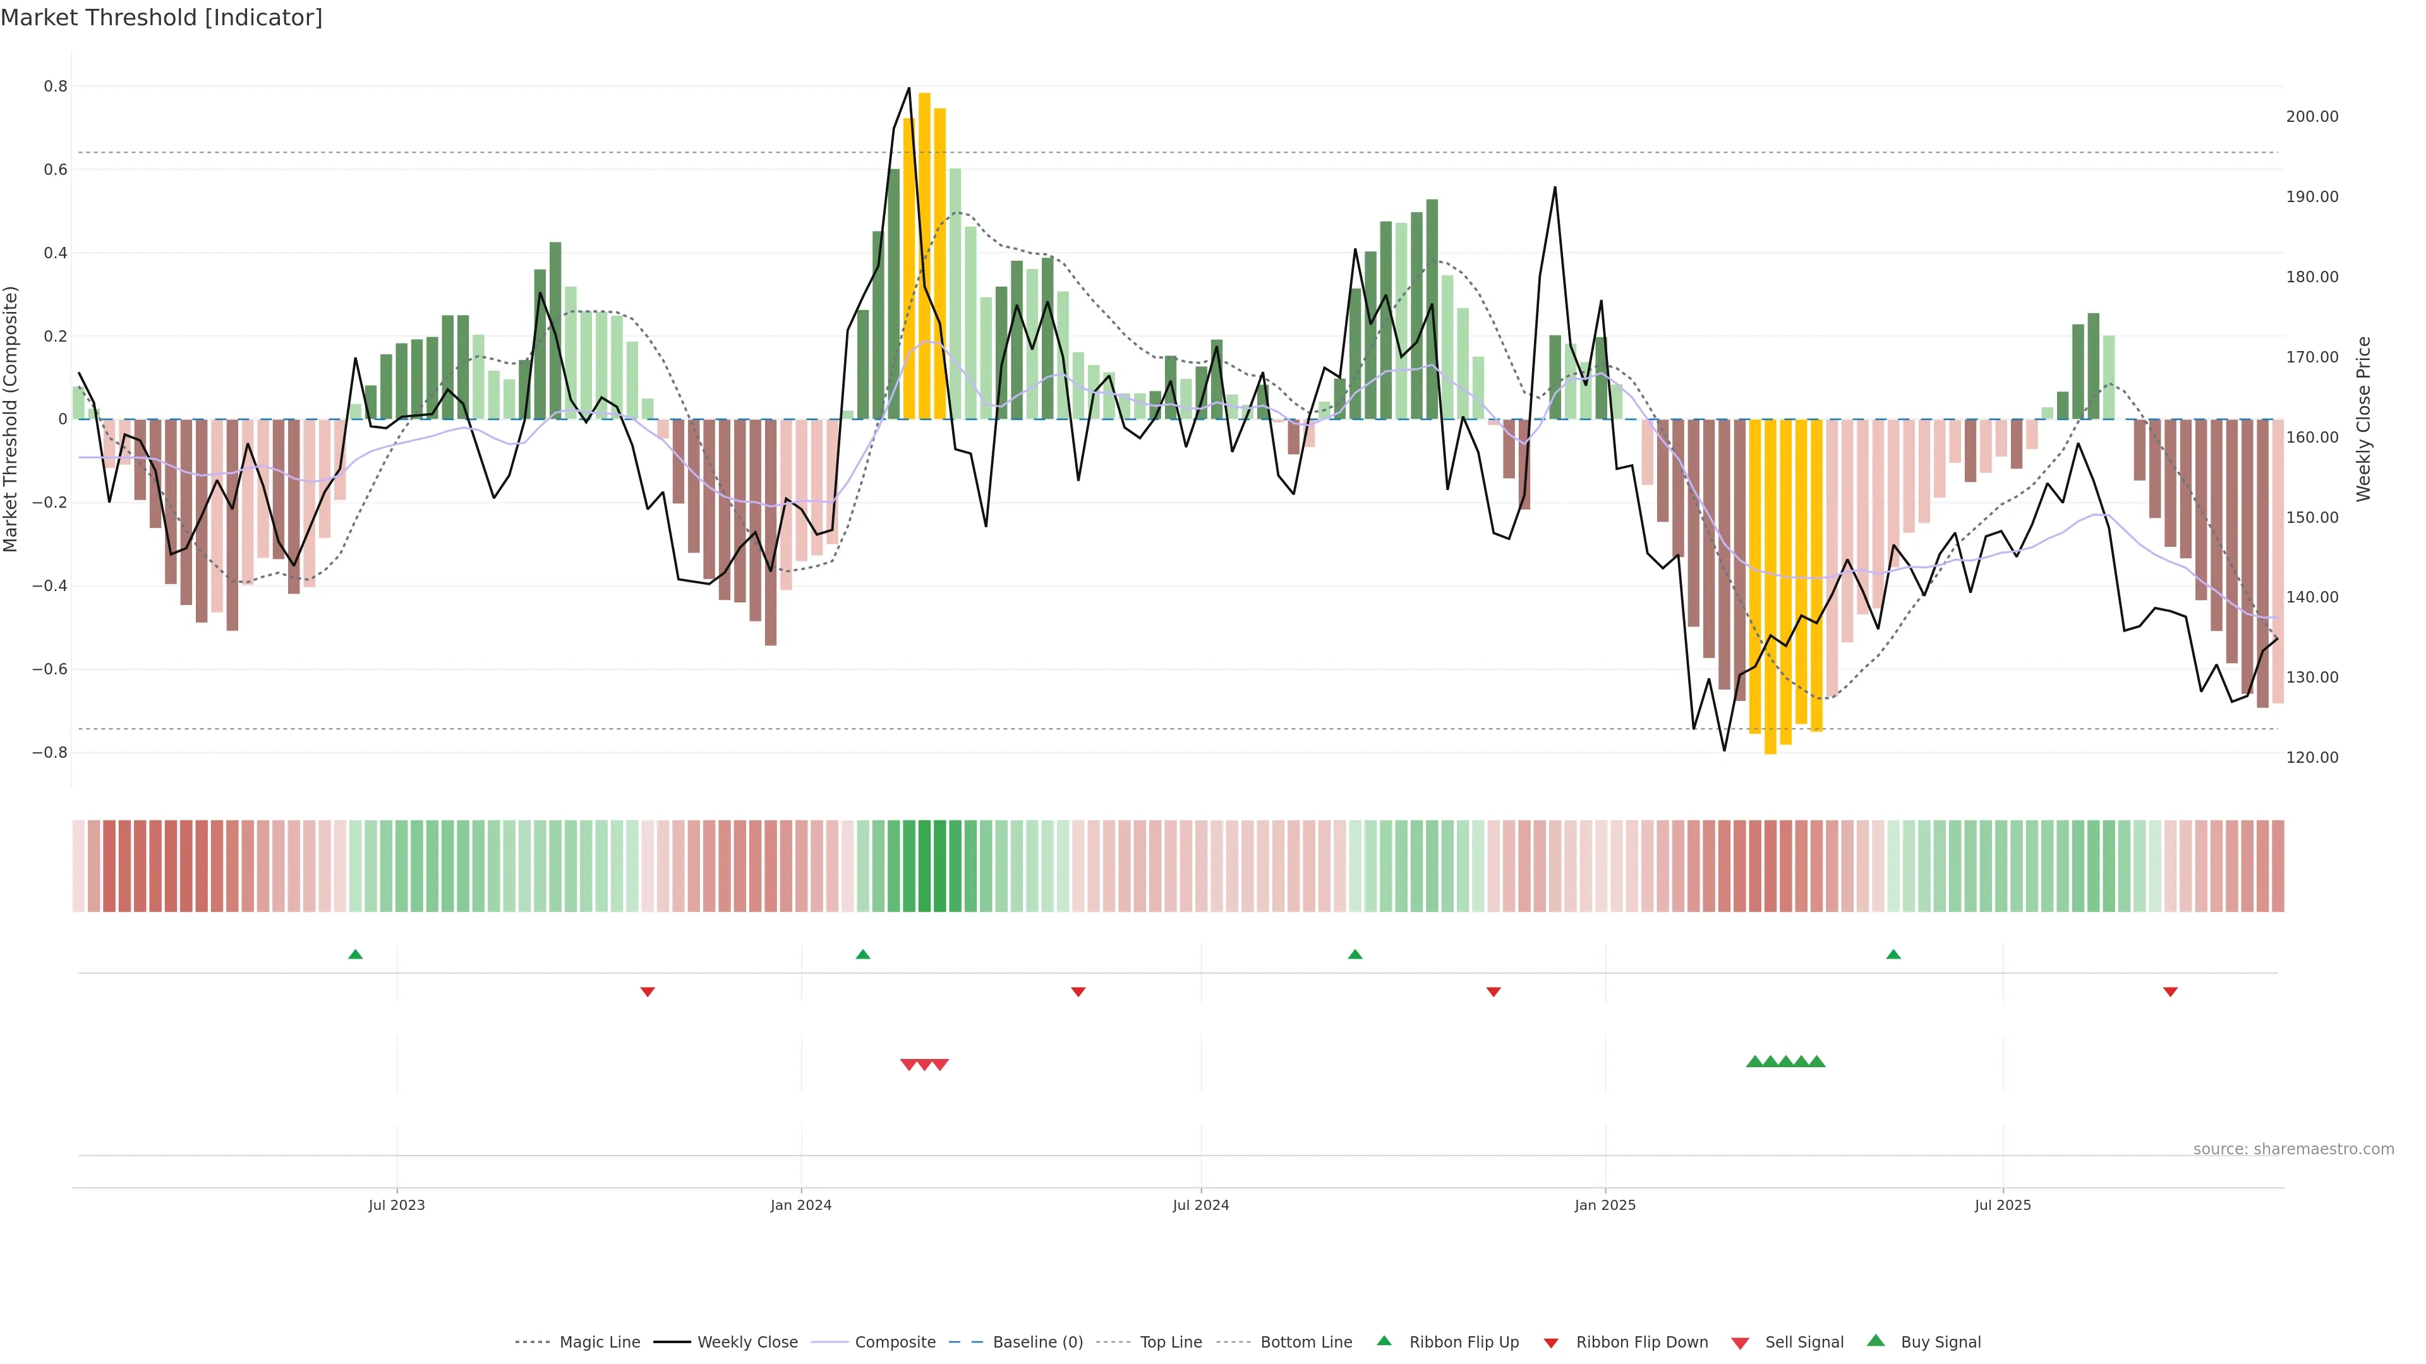Click the Jul 2025 x-axis label

(x=2002, y=1205)
